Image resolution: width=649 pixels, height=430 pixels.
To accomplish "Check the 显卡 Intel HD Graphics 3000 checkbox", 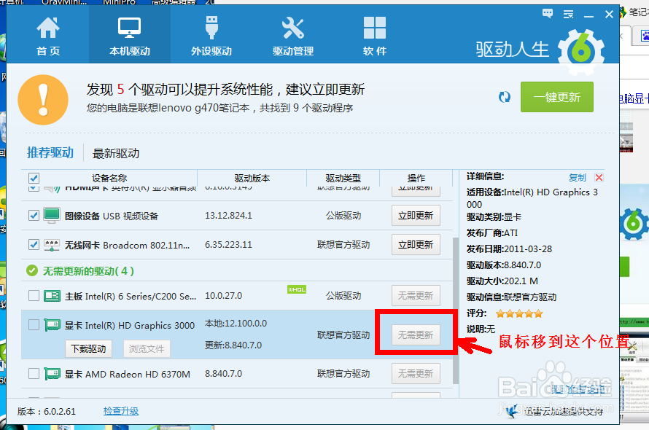I will click(x=34, y=325).
